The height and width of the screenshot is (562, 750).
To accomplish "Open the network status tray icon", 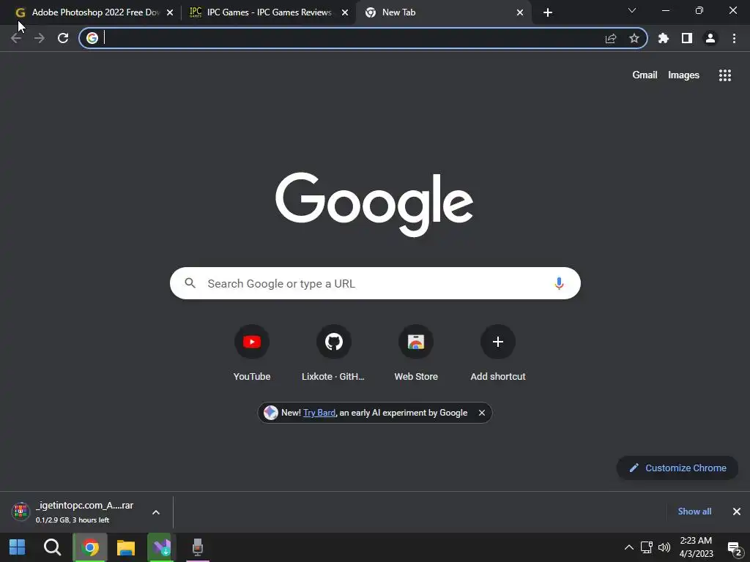I will [x=647, y=547].
